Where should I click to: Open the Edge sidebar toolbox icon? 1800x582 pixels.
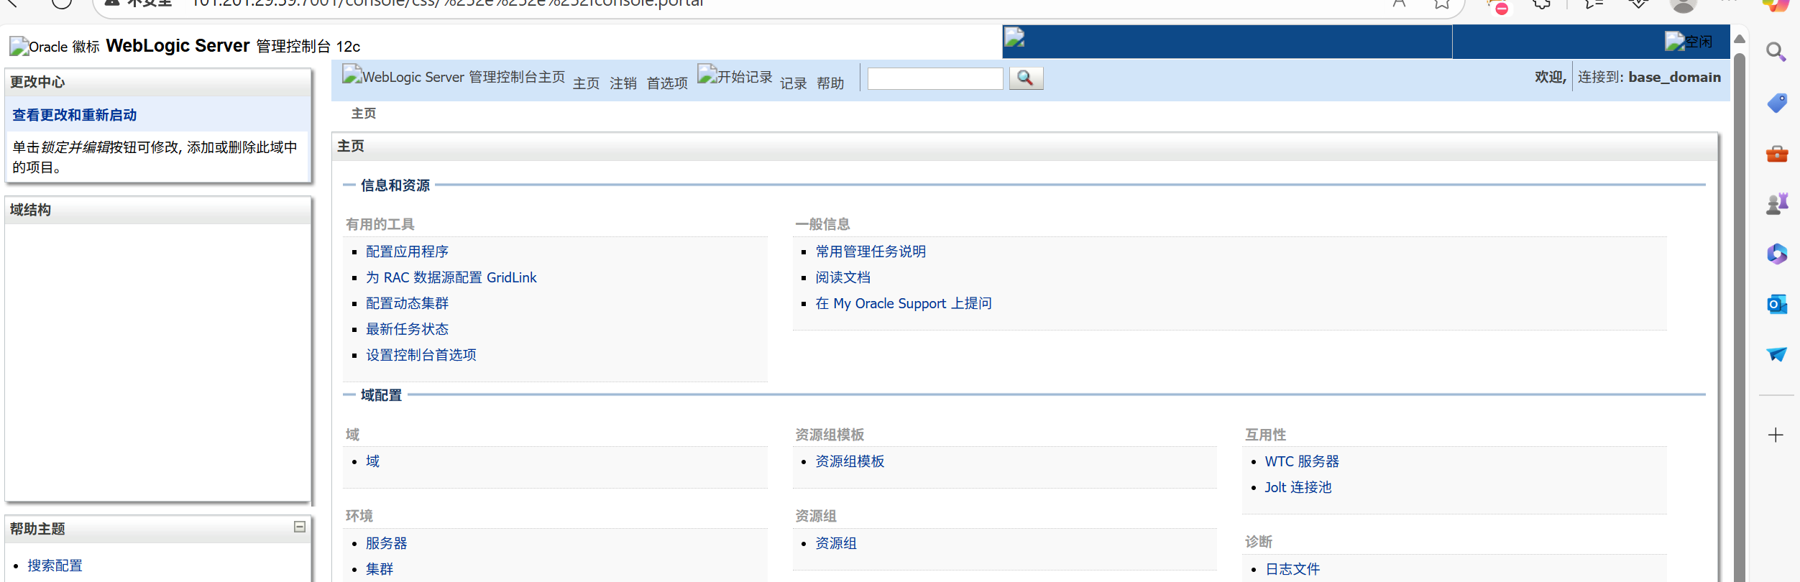click(x=1776, y=153)
